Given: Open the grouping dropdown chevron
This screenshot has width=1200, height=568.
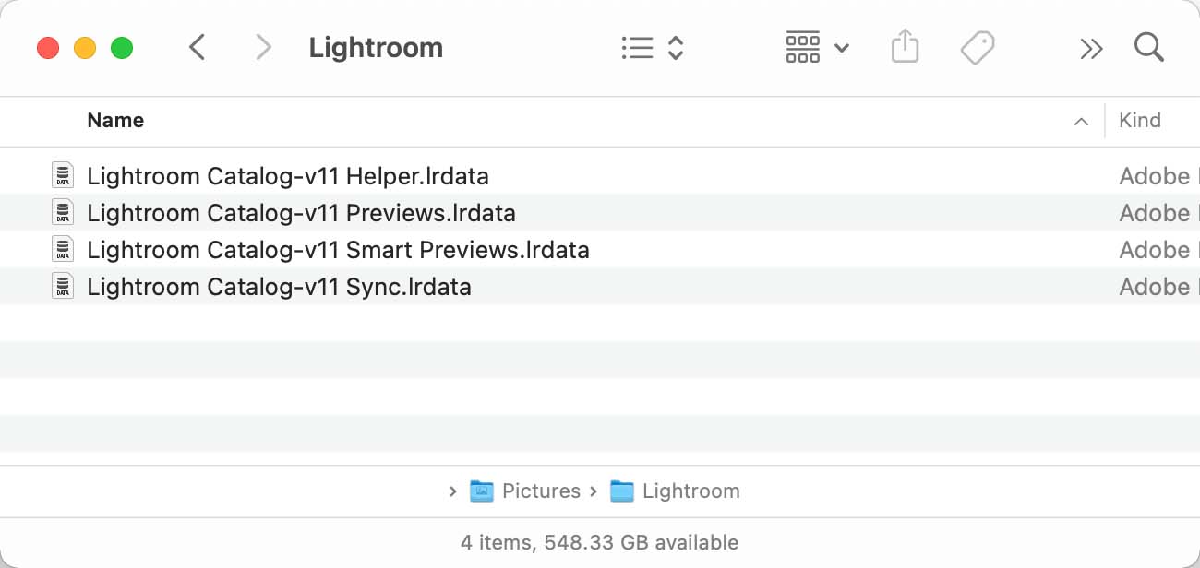Looking at the screenshot, I should (x=841, y=47).
